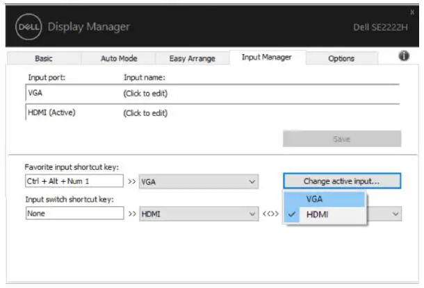Select the VGA input port row
424x288 pixels.
[212, 94]
